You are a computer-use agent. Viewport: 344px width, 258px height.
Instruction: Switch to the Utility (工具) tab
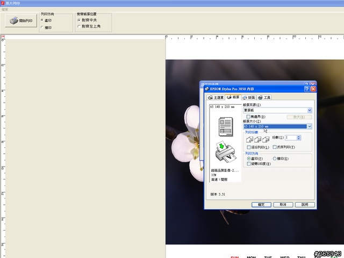click(264, 97)
